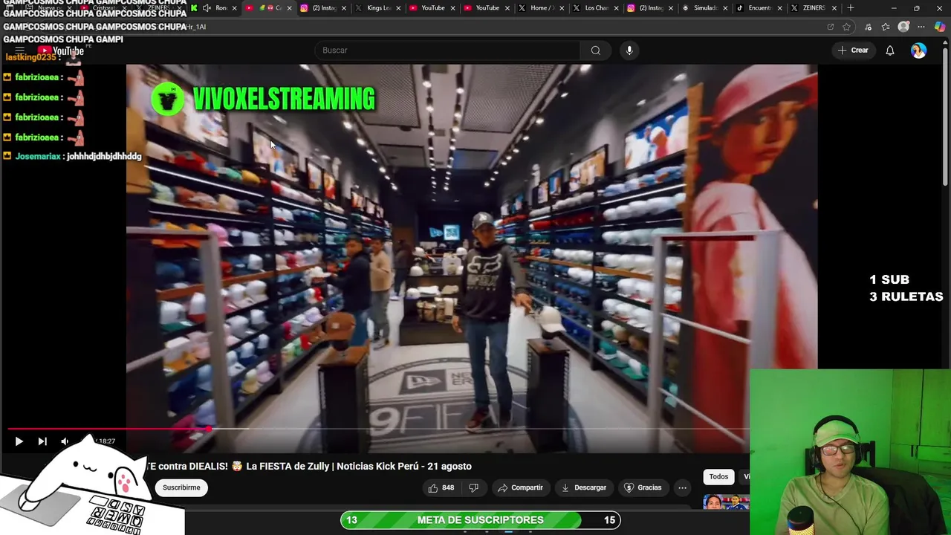Open the Crear create menu
Image resolution: width=951 pixels, height=535 pixels.
coord(852,51)
